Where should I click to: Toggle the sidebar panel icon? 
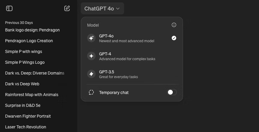[x=9, y=8]
